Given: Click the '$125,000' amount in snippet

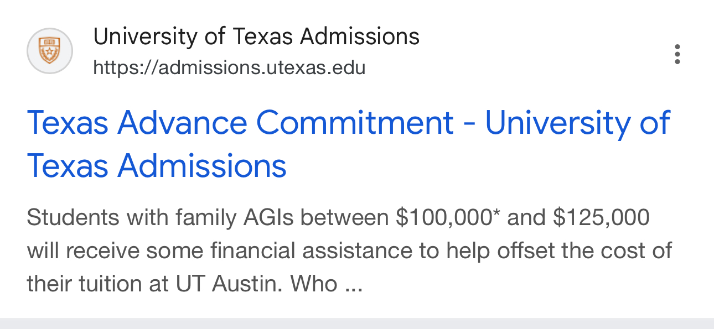Looking at the screenshot, I should pyautogui.click(x=601, y=218).
